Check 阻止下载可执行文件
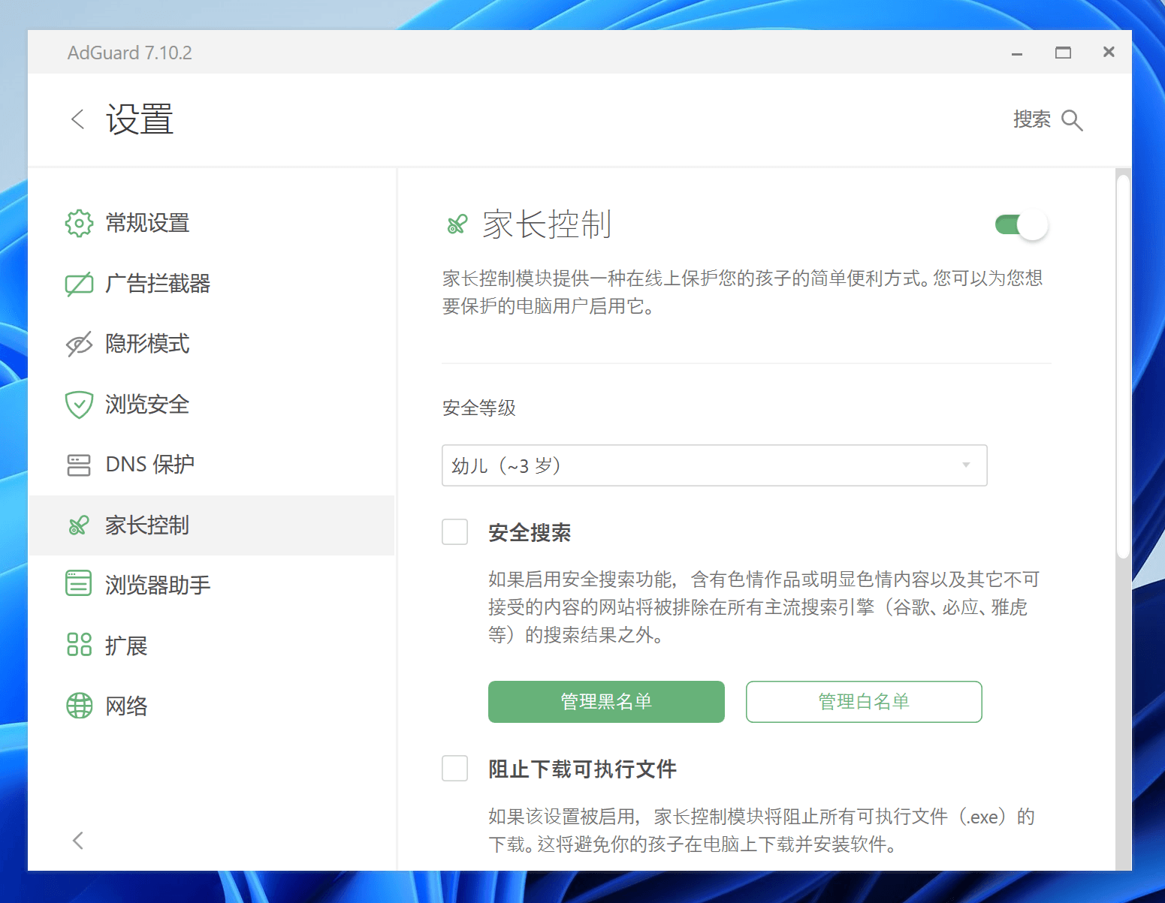This screenshot has height=903, width=1165. tap(455, 769)
